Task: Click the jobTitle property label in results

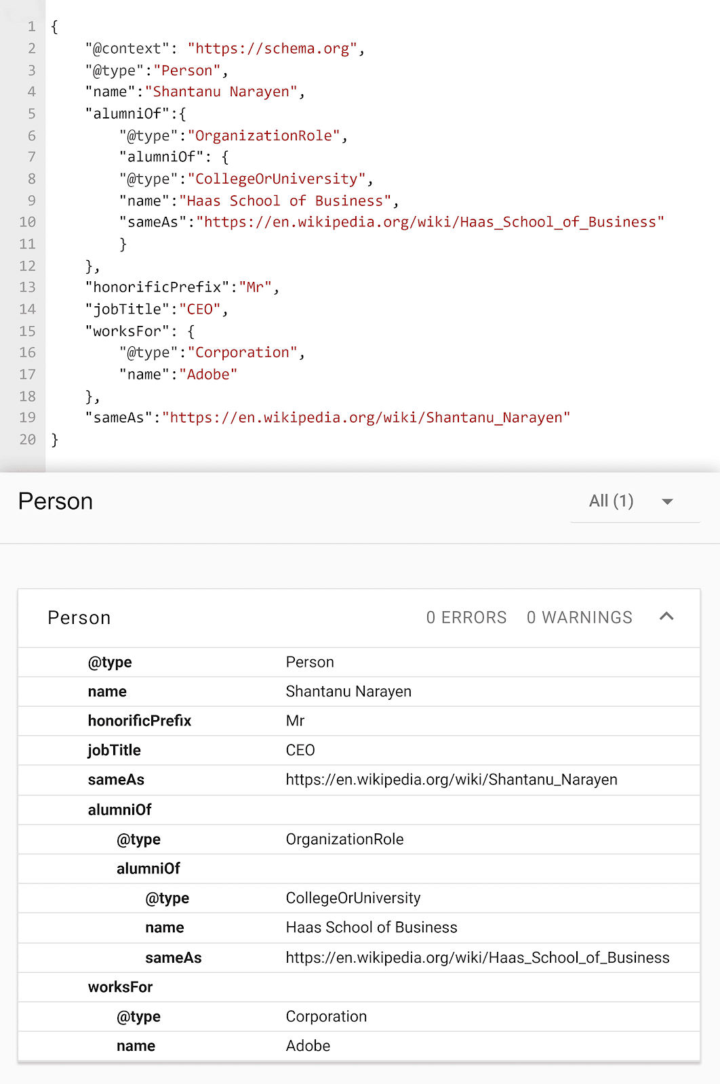Action: coord(115,750)
